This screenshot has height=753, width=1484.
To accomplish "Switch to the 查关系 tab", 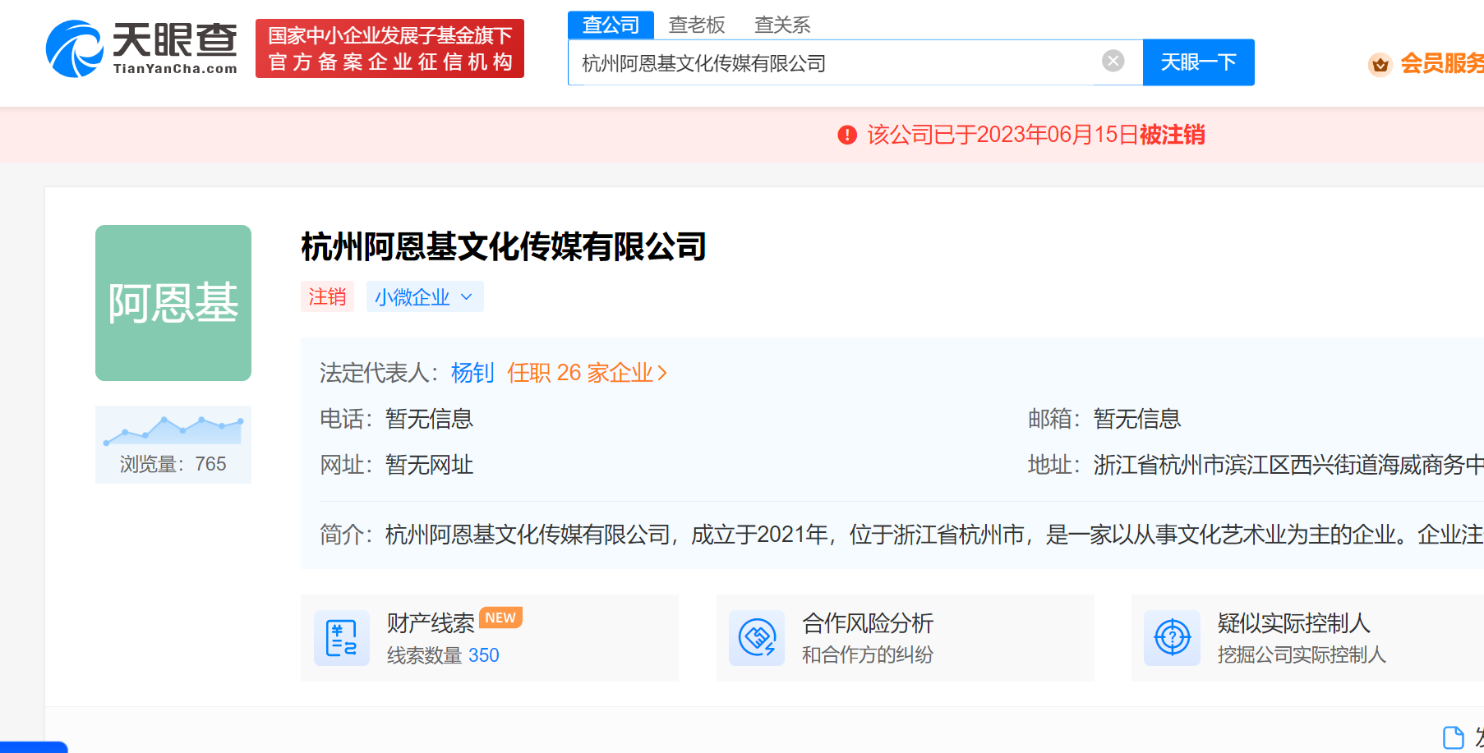I will pos(782,25).
